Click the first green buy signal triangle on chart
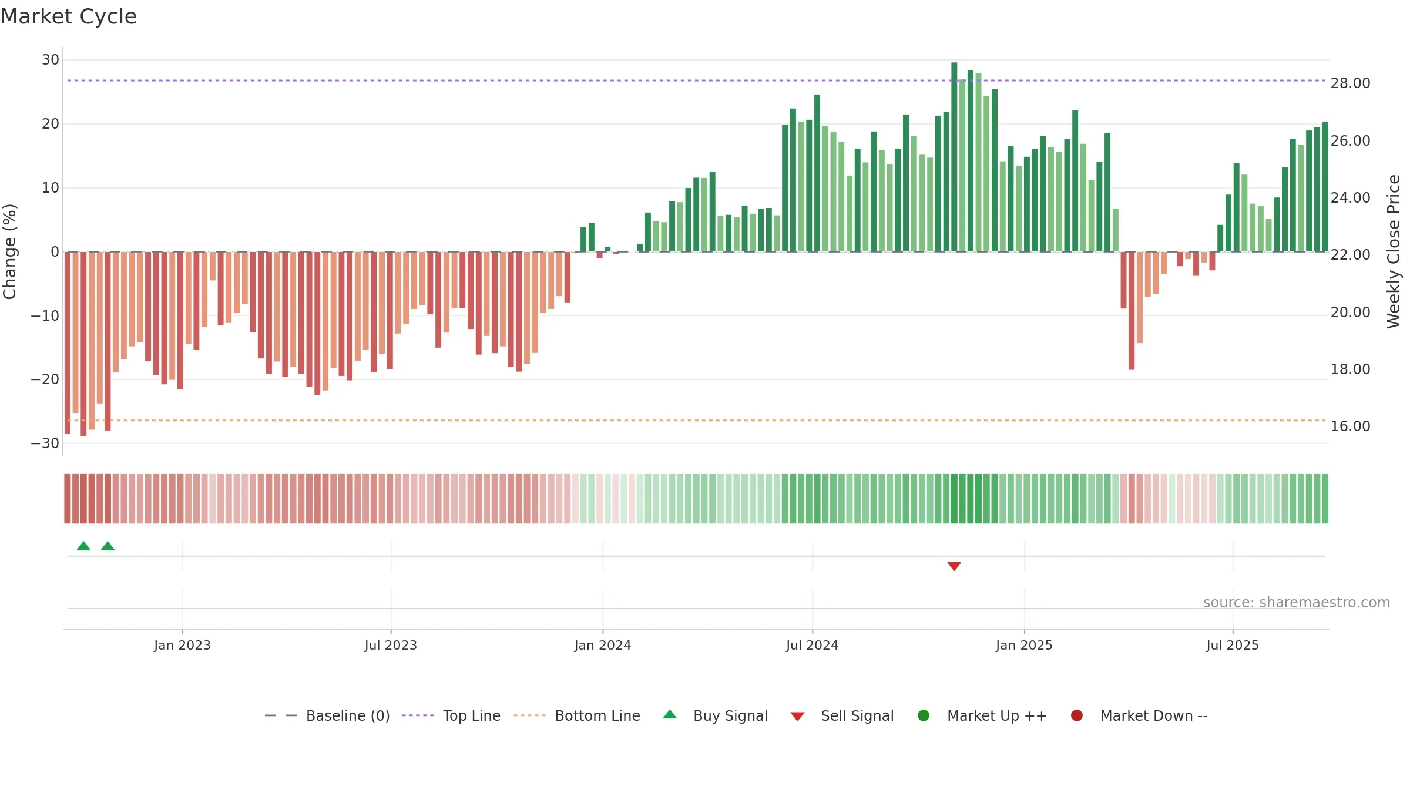Viewport: 1410px width, 793px height. pos(83,546)
